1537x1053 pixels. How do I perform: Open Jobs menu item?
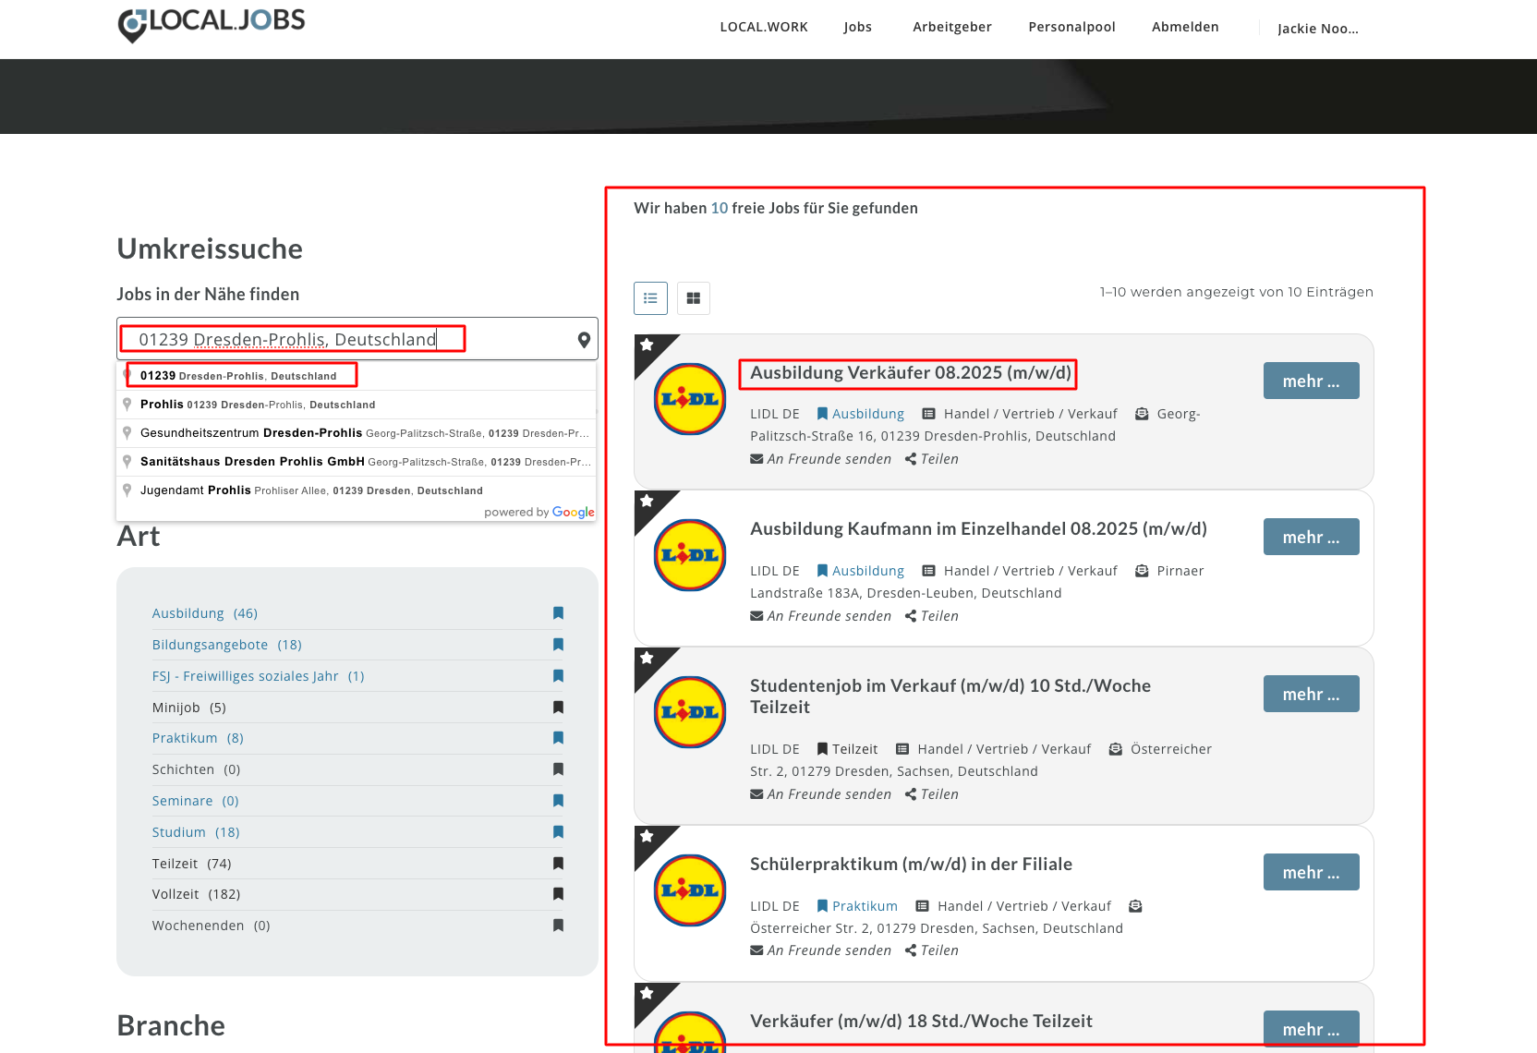pyautogui.click(x=857, y=27)
